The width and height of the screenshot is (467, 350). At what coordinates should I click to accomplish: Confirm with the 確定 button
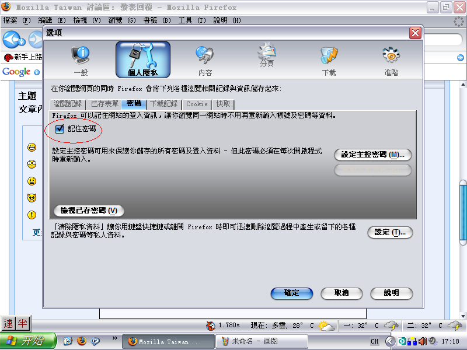291,293
